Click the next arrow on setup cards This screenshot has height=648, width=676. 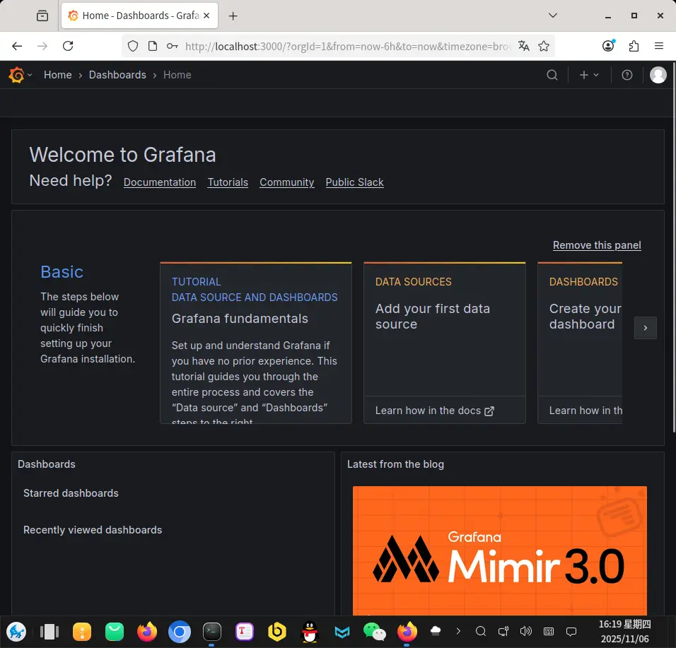646,328
